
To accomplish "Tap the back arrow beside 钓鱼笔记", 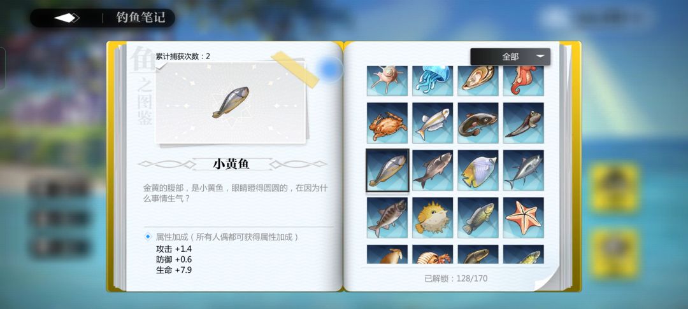I will pyautogui.click(x=66, y=18).
